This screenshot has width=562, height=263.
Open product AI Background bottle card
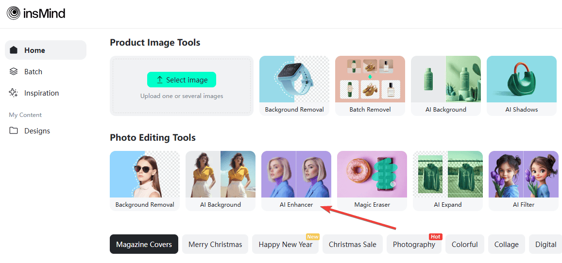point(446,86)
